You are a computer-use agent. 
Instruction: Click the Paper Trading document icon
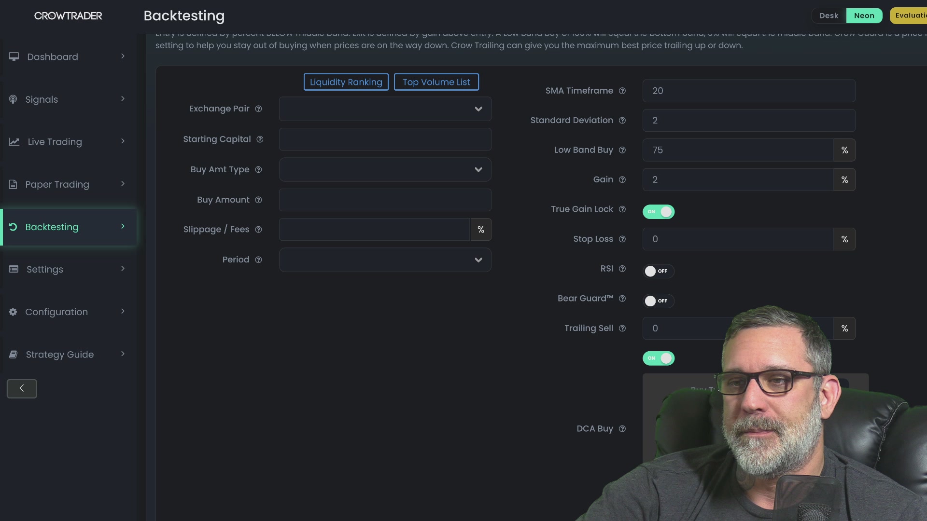13,184
